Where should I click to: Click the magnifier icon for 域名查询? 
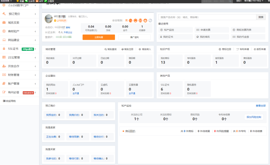pyautogui.click(x=106, y=49)
